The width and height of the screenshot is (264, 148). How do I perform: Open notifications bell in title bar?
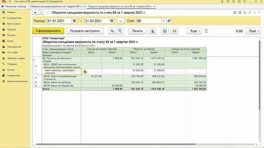pos(222,2)
